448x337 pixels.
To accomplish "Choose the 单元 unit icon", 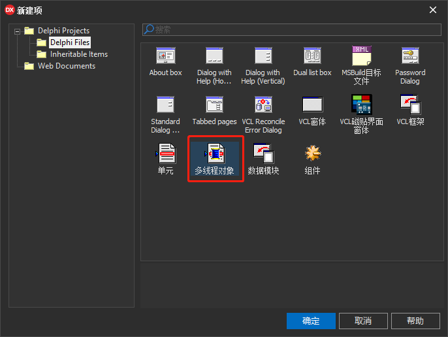I will click(166, 153).
